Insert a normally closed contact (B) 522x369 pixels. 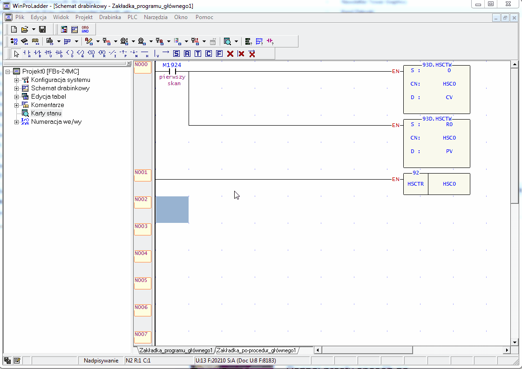(38, 54)
